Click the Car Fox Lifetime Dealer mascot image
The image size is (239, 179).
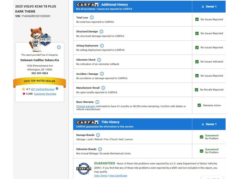40,39
